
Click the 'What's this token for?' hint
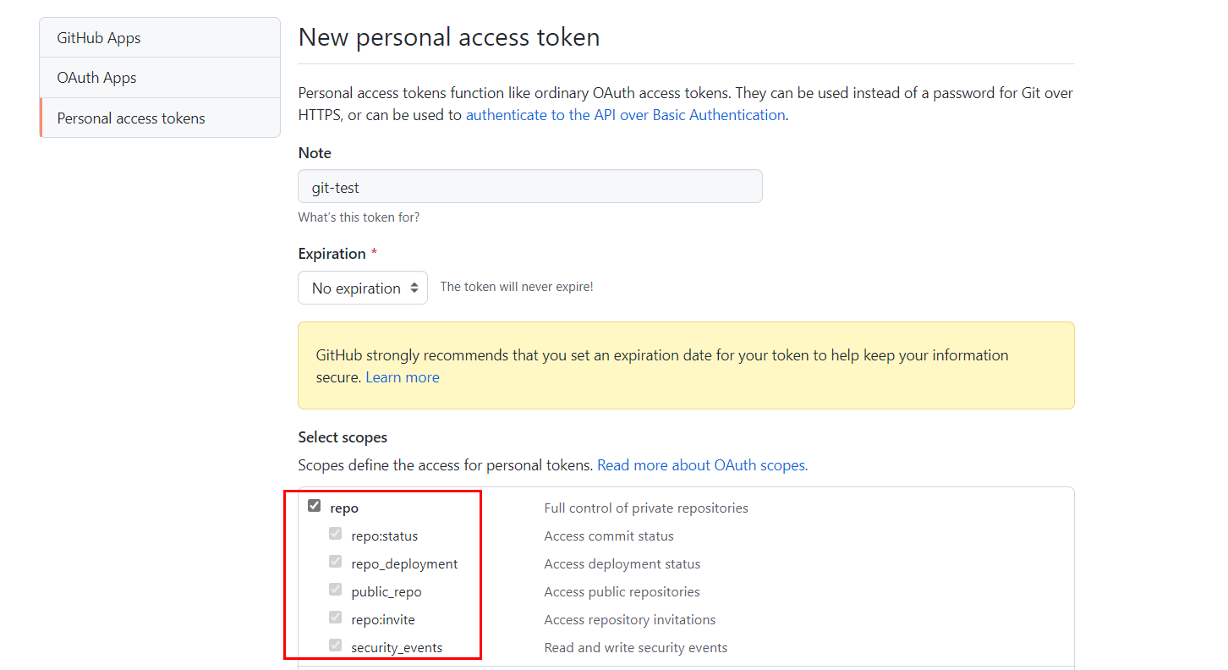pyautogui.click(x=359, y=217)
